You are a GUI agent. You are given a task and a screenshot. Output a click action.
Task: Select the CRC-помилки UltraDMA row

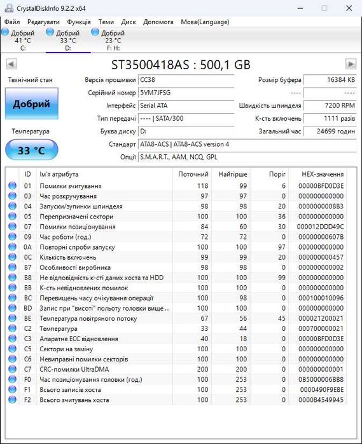[x=176, y=369]
